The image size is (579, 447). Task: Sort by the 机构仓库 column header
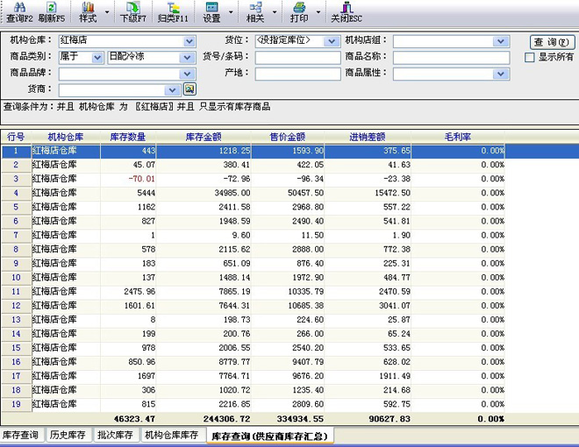click(66, 137)
